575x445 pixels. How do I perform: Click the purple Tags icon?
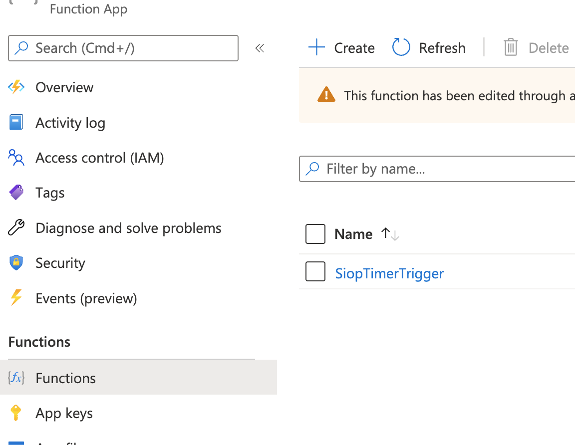coord(16,193)
